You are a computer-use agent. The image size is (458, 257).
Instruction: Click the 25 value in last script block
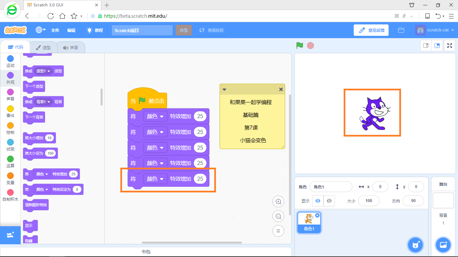[200, 179]
